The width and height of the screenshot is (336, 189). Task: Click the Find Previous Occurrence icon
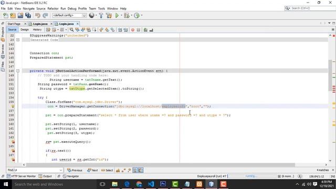click(x=77, y=30)
